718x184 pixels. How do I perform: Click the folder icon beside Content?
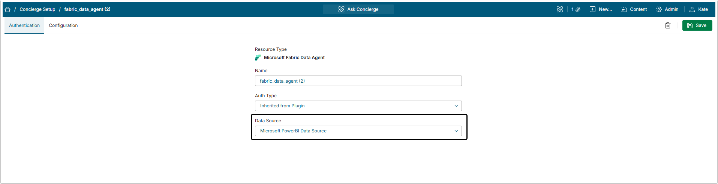click(x=624, y=9)
